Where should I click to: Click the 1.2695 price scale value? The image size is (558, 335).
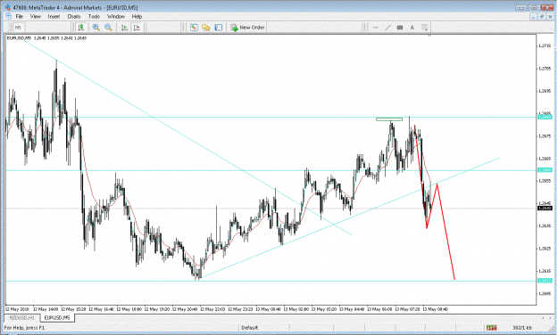click(545, 91)
